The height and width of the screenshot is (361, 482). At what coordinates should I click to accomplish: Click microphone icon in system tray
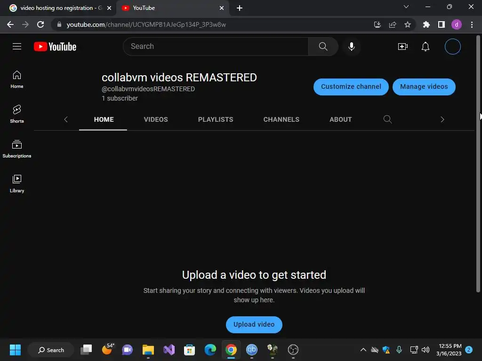click(x=399, y=350)
